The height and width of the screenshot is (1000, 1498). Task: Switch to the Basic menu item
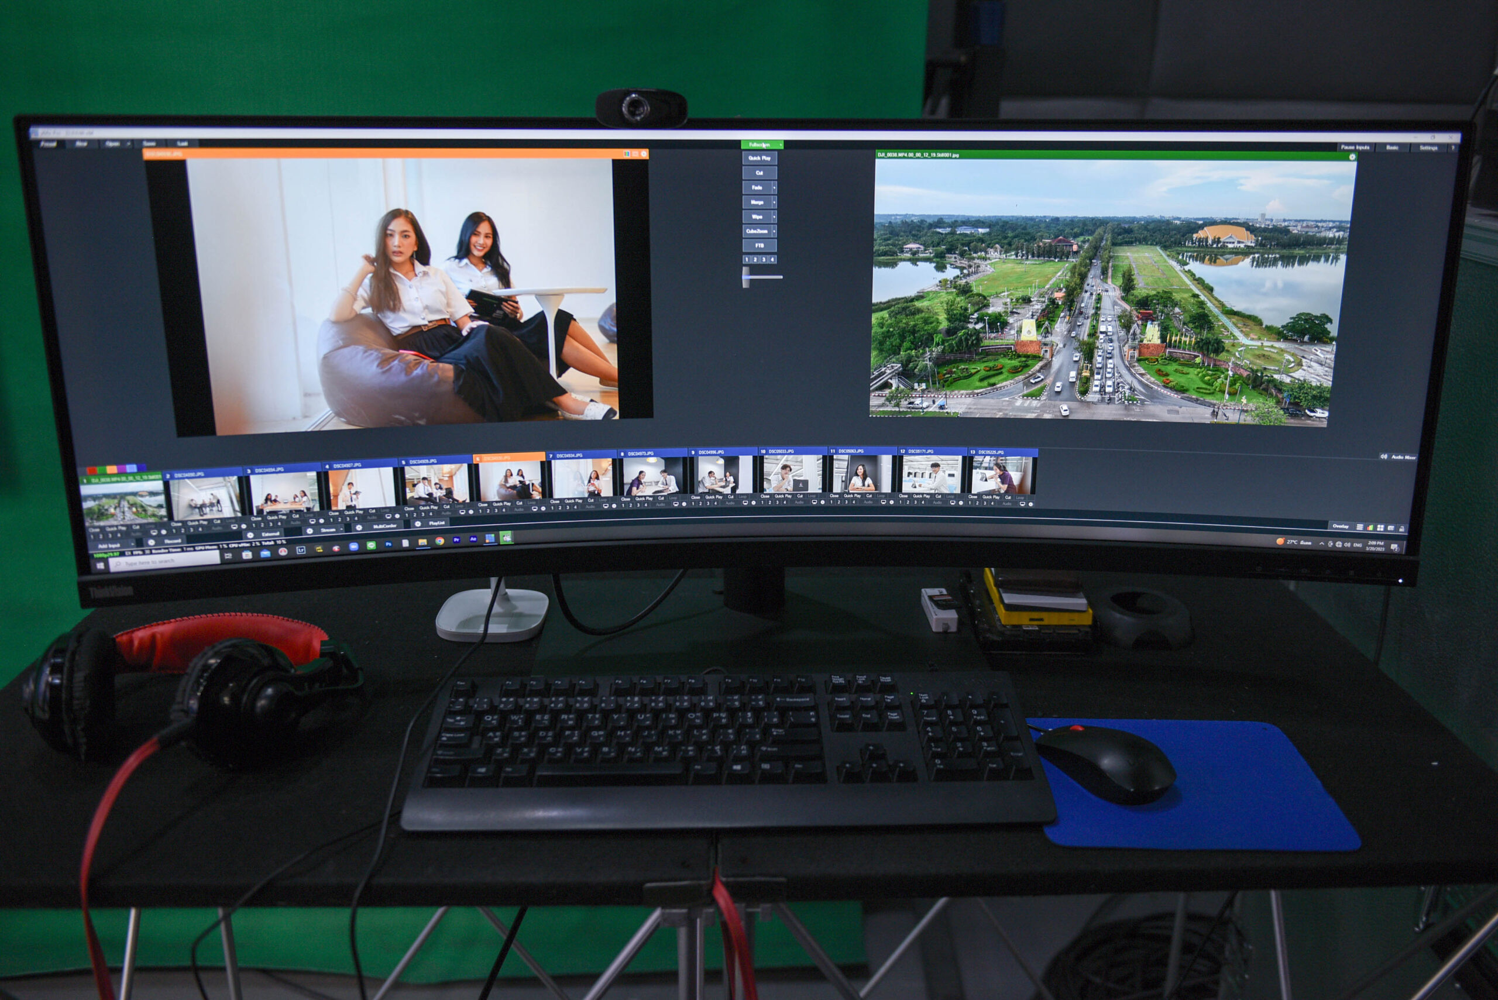coord(1392,147)
